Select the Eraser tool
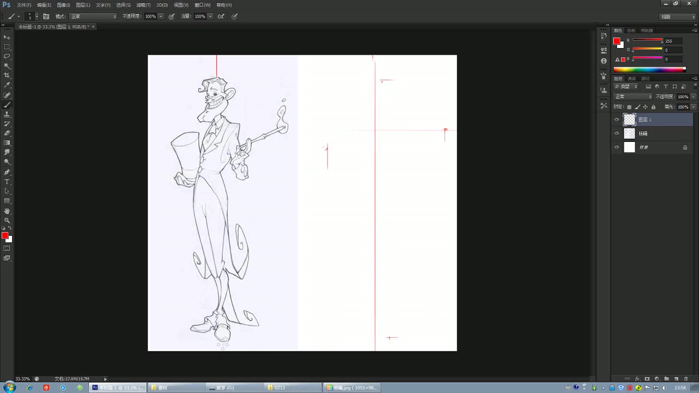 [7, 133]
